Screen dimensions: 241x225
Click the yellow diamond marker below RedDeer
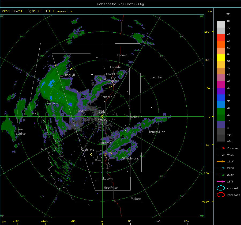tap(110, 87)
